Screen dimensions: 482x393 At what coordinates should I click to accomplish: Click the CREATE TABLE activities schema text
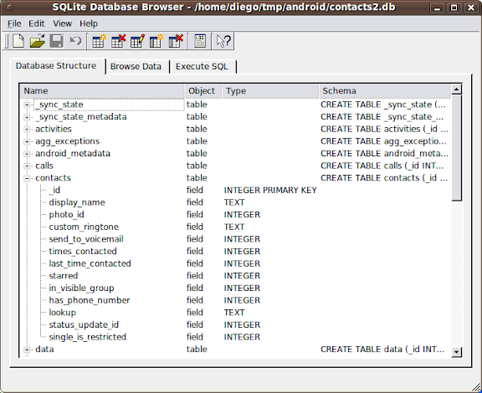384,129
